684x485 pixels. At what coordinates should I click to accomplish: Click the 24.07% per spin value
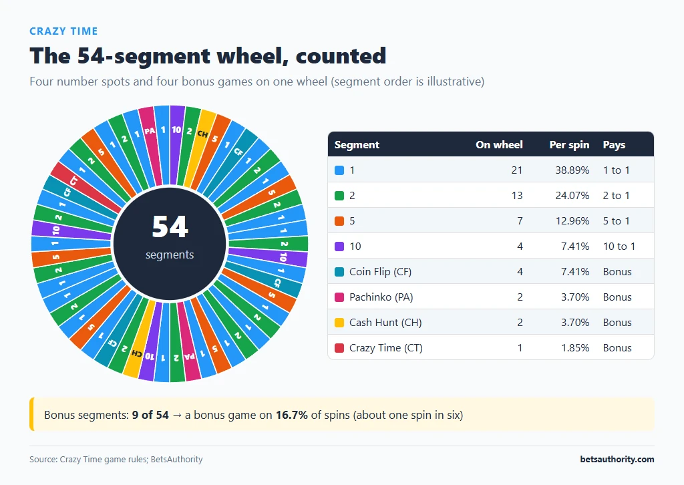click(572, 195)
